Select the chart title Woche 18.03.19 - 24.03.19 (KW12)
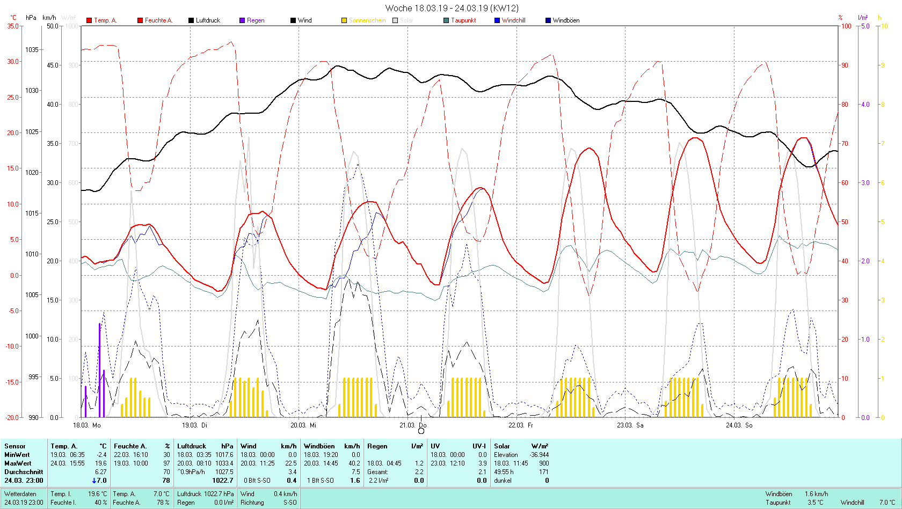This screenshot has height=509, width=902. [x=452, y=8]
